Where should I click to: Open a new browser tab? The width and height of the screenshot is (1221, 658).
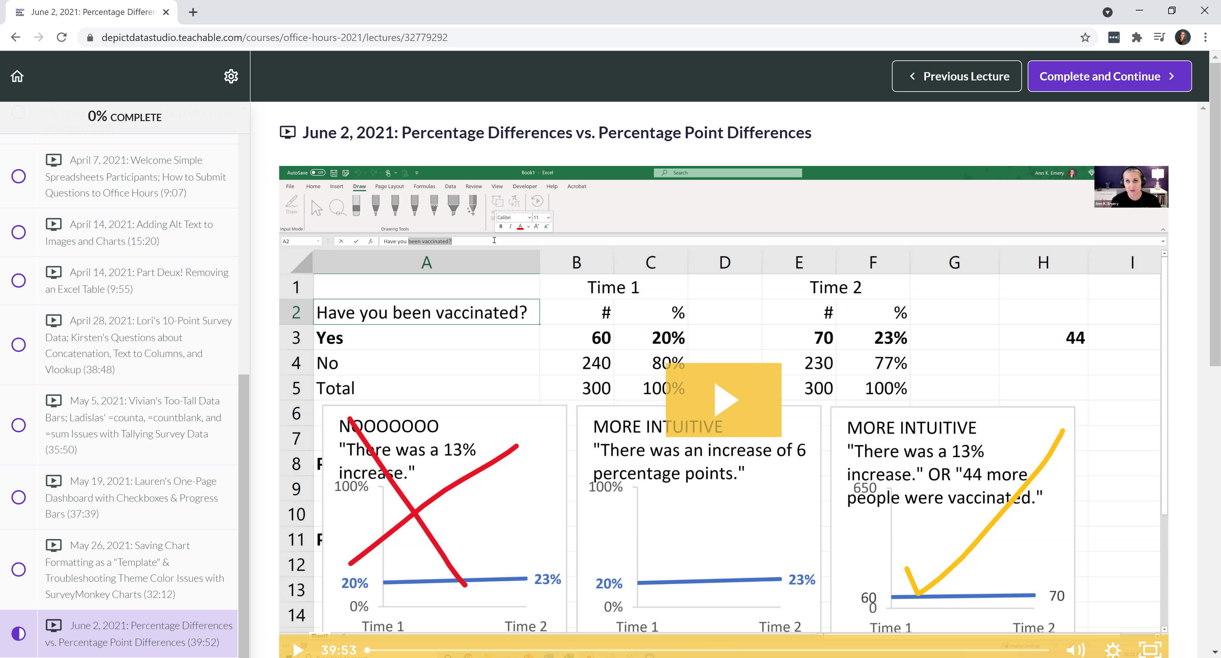click(x=193, y=12)
